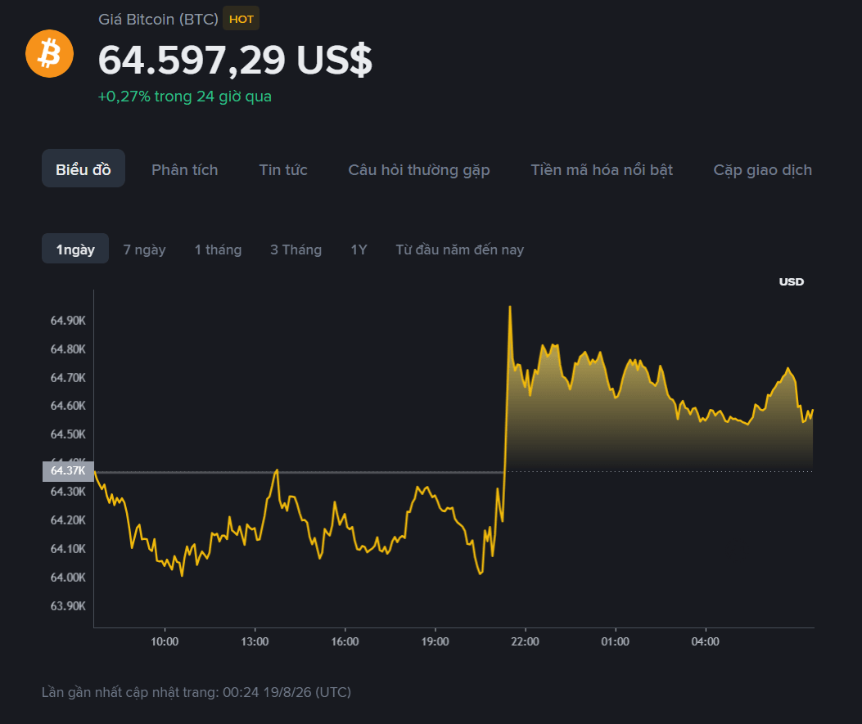
Task: Click the 64.597,29 US$ price value
Action: 235,60
